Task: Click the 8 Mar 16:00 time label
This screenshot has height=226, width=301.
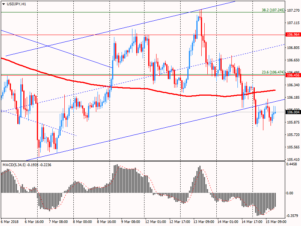Action: tap(106, 221)
